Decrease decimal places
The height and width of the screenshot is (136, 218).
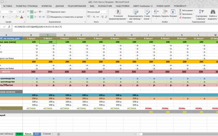106,17
